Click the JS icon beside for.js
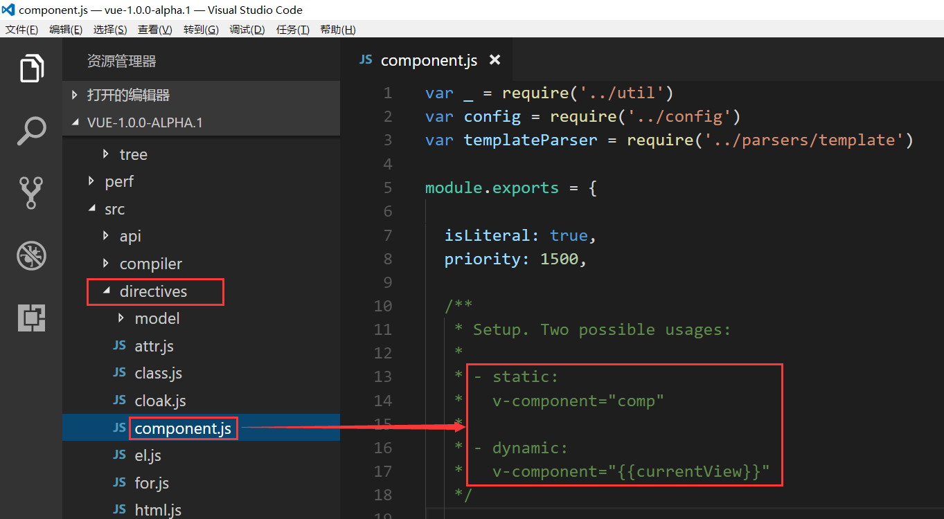This screenshot has height=519, width=944. [120, 482]
